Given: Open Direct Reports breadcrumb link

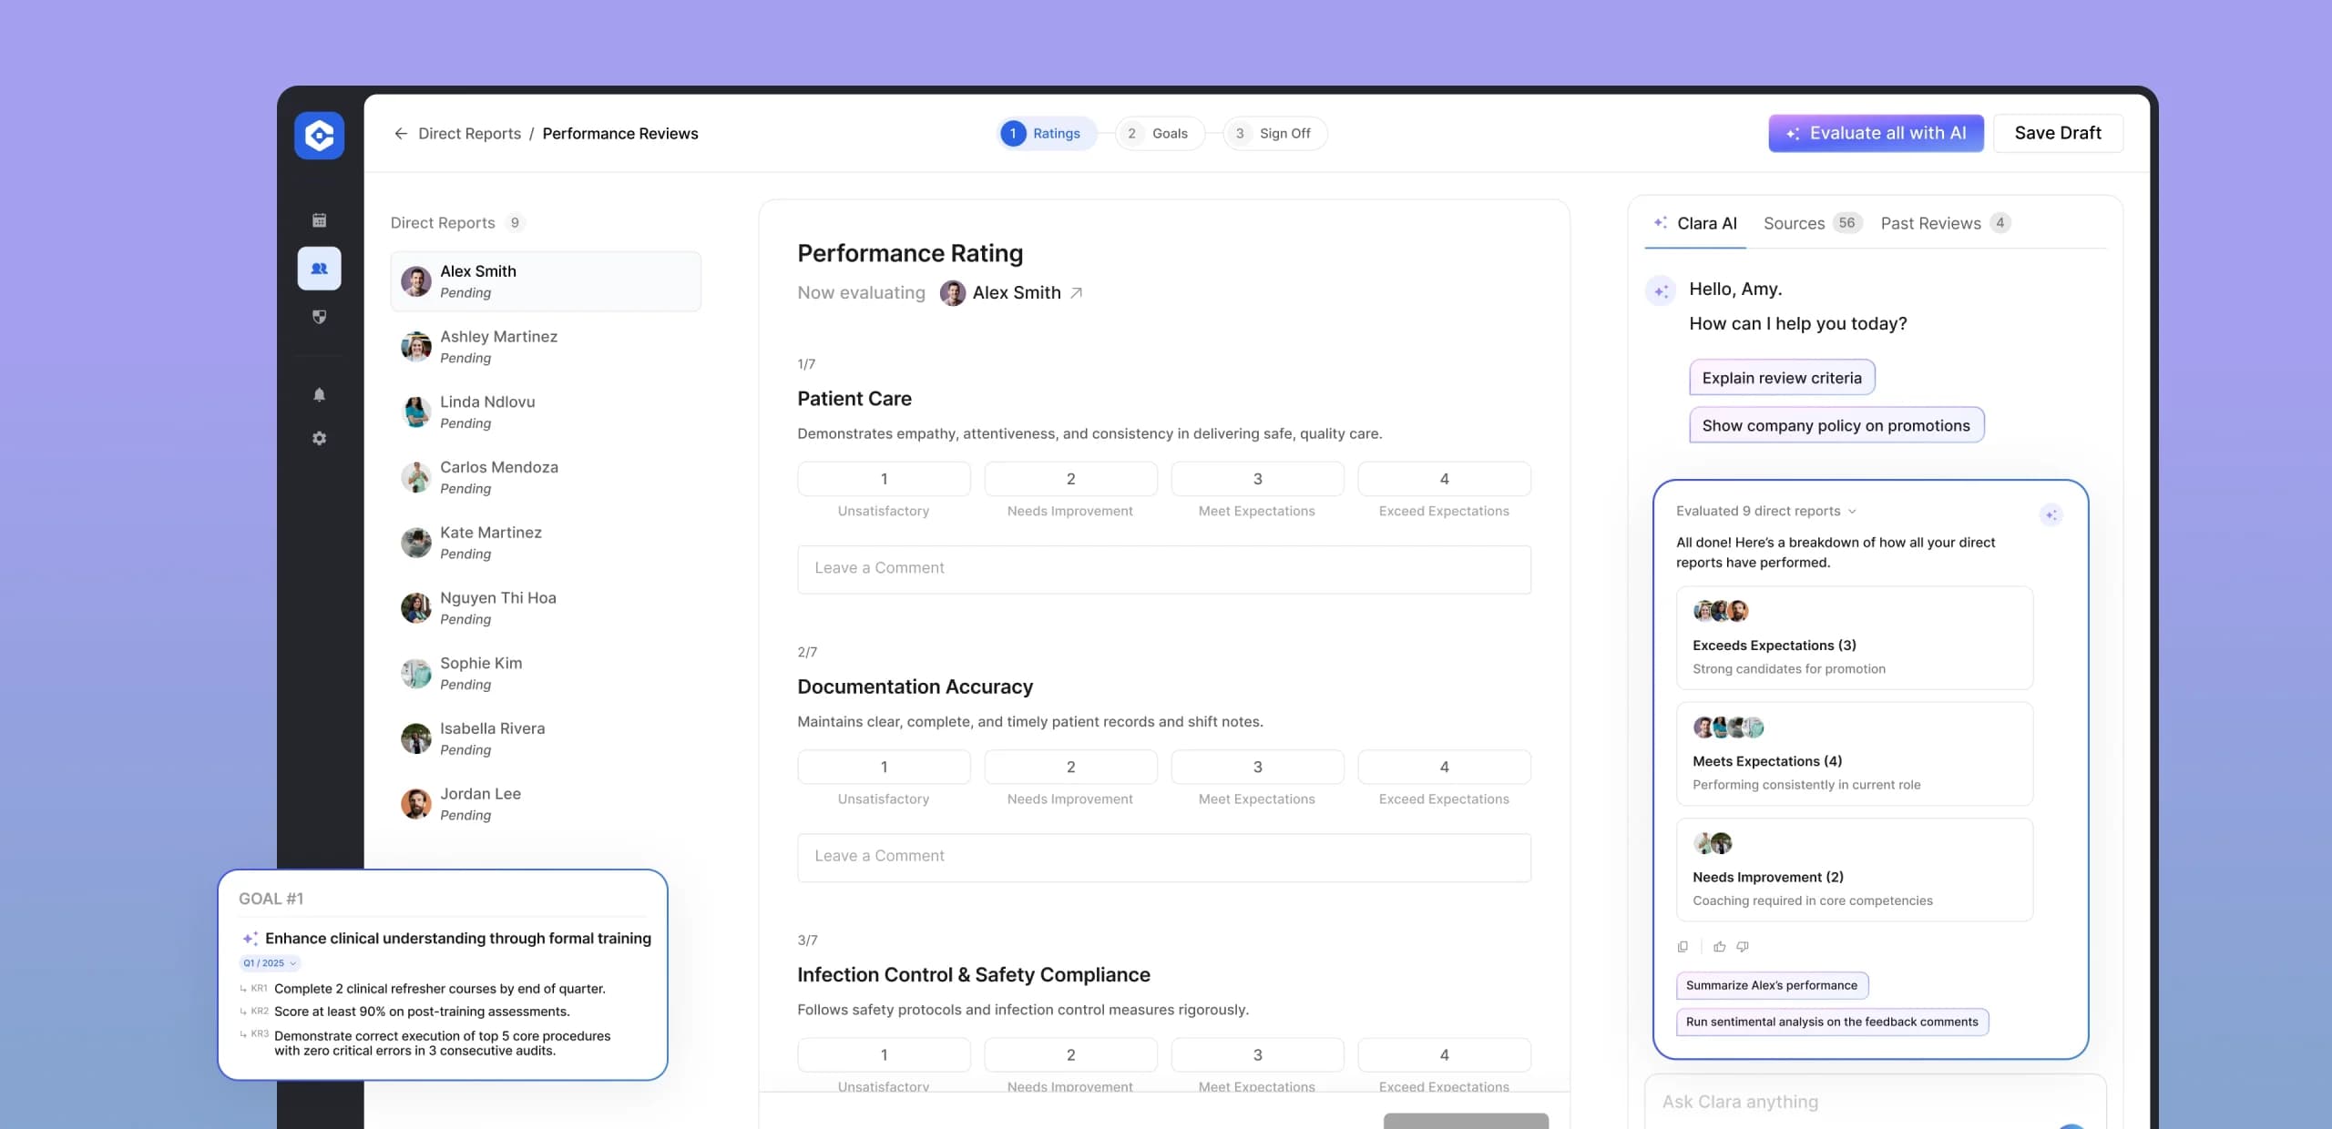Looking at the screenshot, I should [469, 134].
